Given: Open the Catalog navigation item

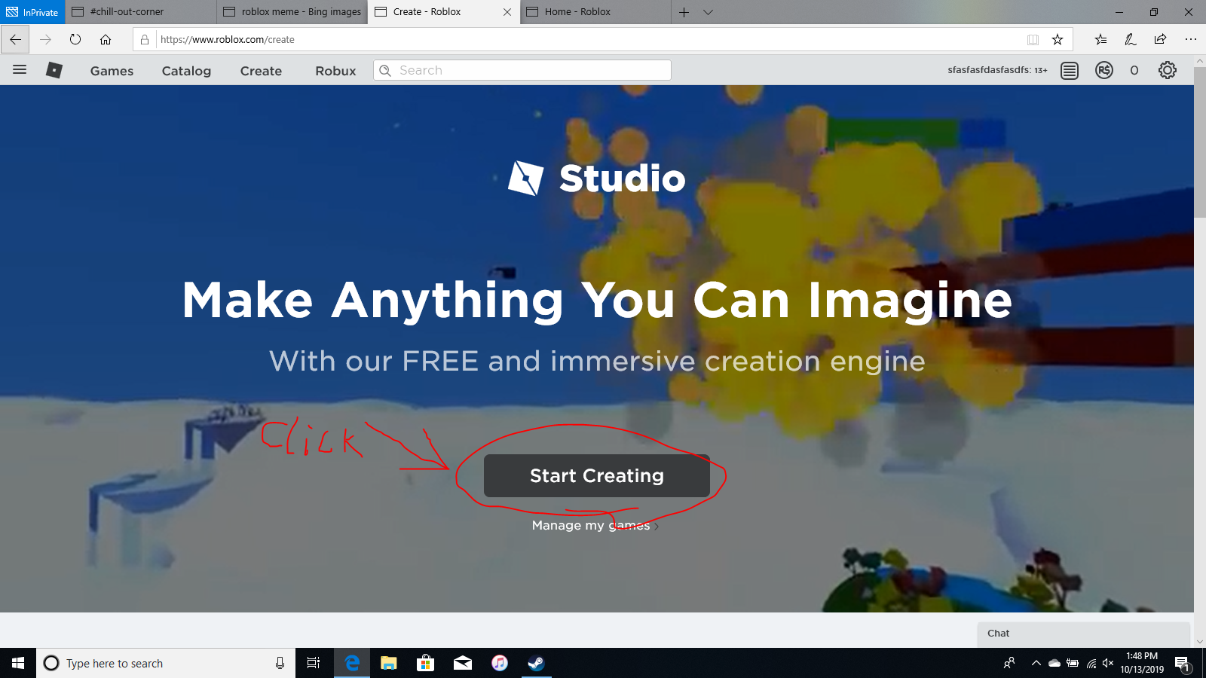Looking at the screenshot, I should (x=186, y=71).
